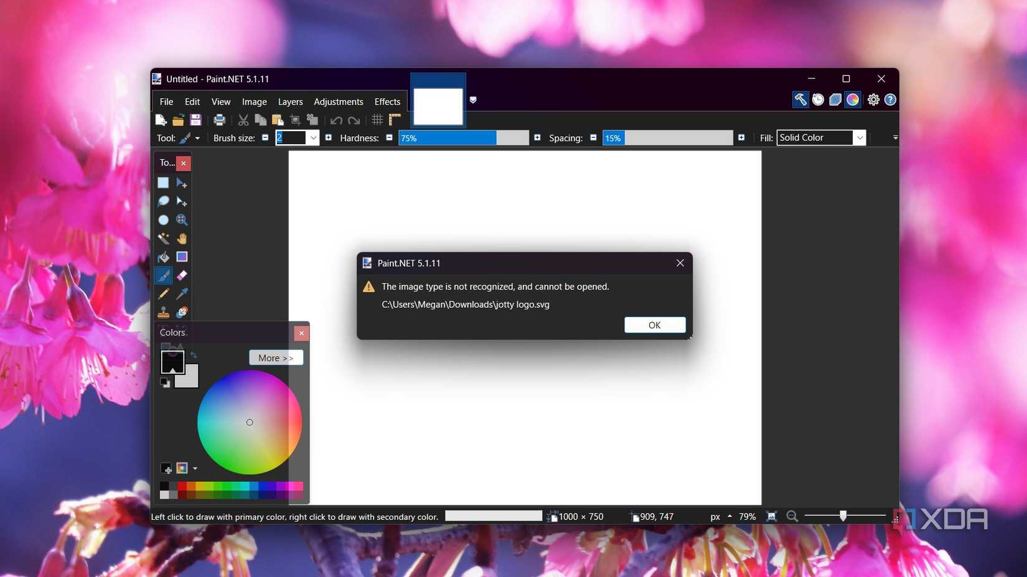Click the Print icon
This screenshot has height=577, width=1027.
[x=219, y=120]
